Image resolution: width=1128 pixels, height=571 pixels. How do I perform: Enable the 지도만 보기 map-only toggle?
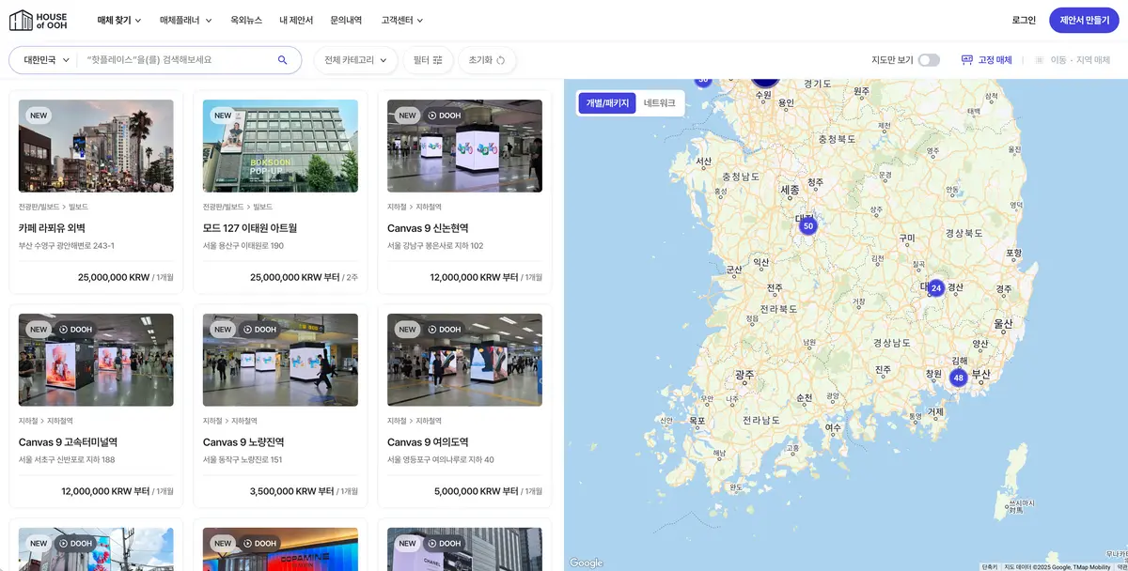[929, 58]
